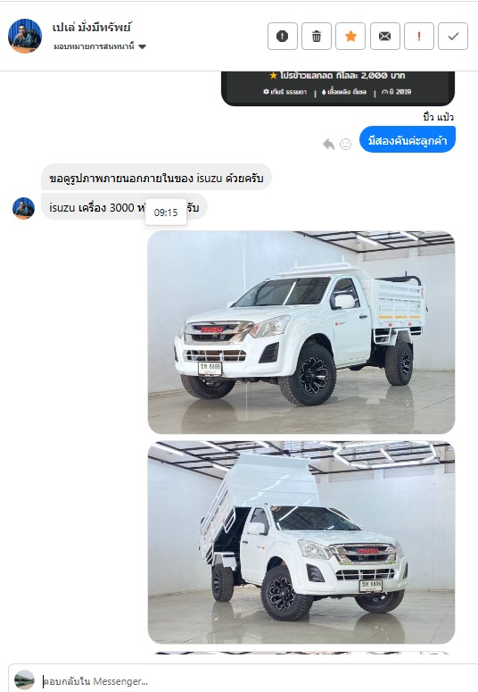Open first Isuzu truck photo
Image resolution: width=478 pixels, height=692 pixels.
point(301,332)
